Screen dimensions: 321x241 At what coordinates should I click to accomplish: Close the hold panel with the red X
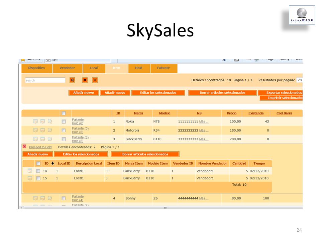[24, 146]
